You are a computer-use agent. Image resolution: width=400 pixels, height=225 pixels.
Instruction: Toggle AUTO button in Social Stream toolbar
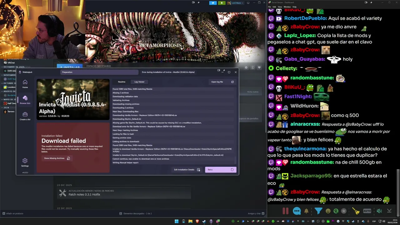click(x=367, y=211)
